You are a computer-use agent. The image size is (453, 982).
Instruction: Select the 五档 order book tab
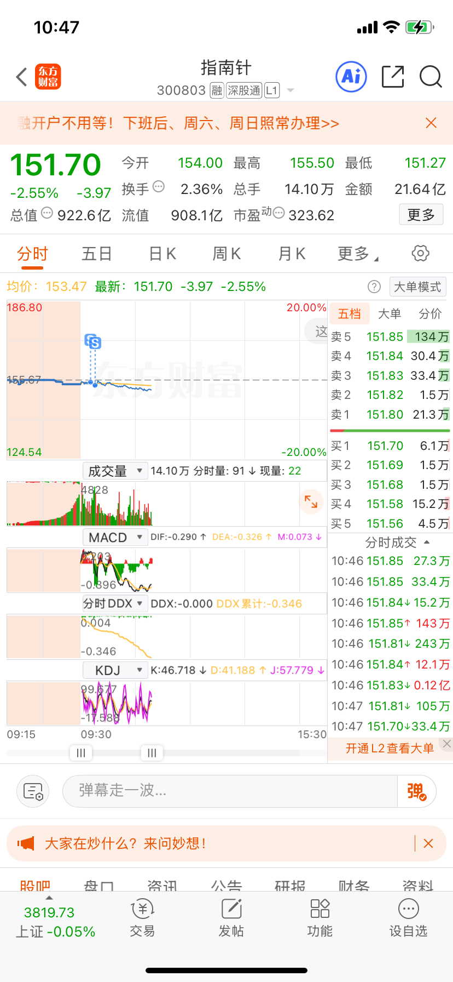350,314
